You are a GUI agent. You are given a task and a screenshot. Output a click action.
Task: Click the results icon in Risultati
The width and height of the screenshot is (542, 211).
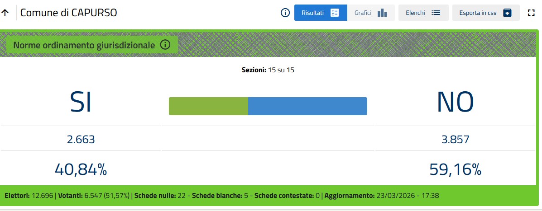[x=335, y=13]
